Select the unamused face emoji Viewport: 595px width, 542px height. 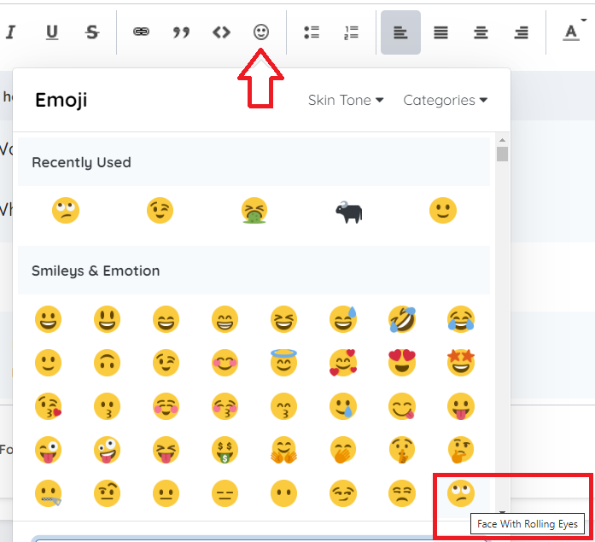click(402, 493)
